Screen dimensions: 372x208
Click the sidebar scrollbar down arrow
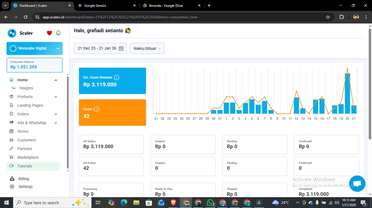point(67,171)
